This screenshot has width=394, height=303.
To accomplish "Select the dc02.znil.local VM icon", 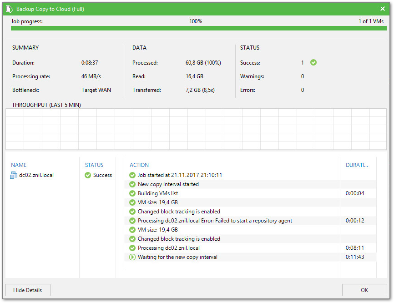I will (14, 175).
